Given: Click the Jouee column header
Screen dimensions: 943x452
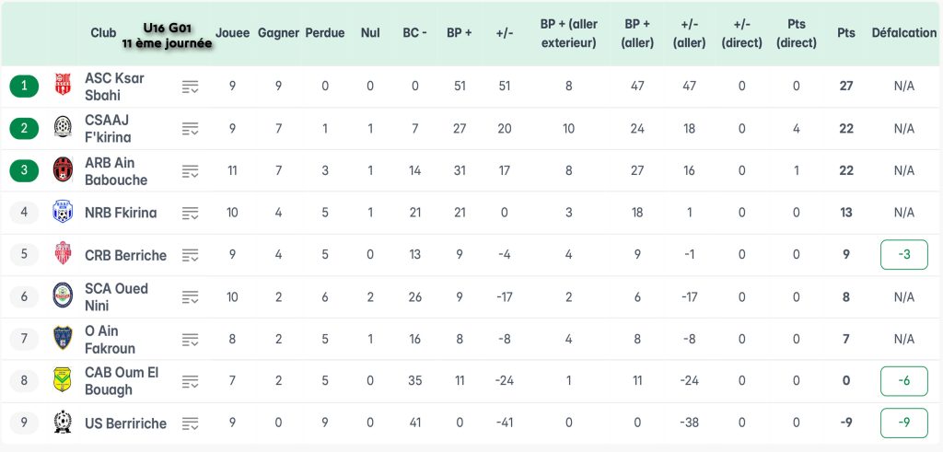Looking at the screenshot, I should click(x=232, y=33).
